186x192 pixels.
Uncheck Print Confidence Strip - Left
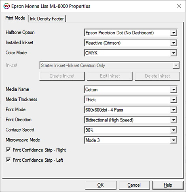click(8, 160)
